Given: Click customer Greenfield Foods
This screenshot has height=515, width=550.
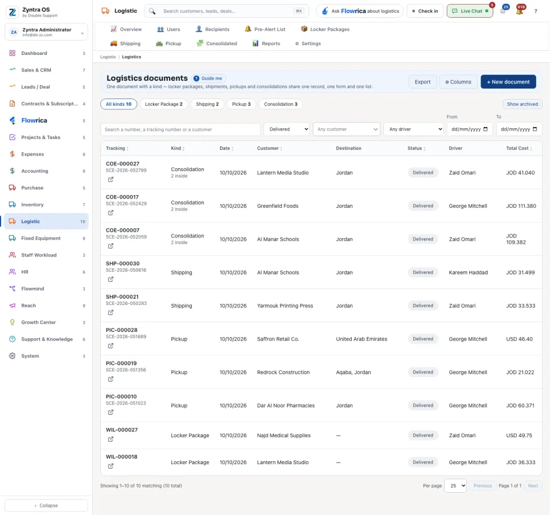Looking at the screenshot, I should pos(277,206).
